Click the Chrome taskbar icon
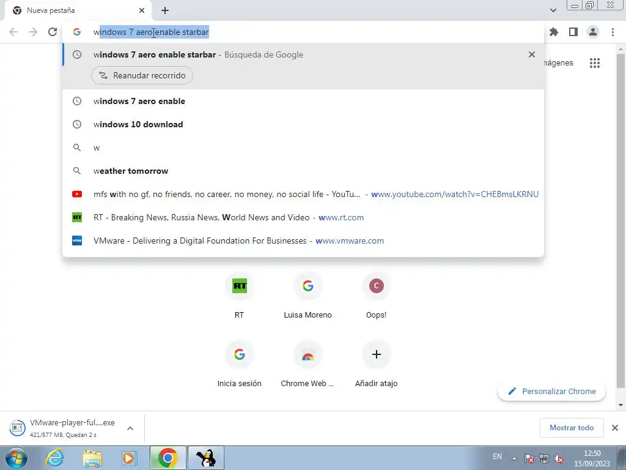Screen dimensions: 626x470 [168, 458]
